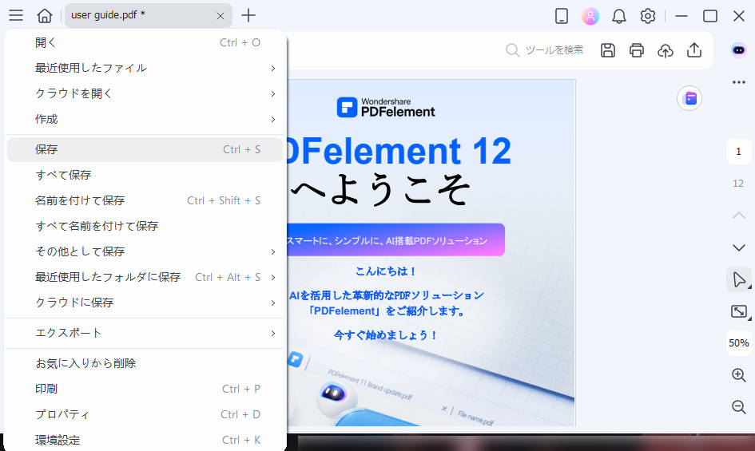Open the AI assistant robot icon
Image resolution: width=755 pixels, height=451 pixels.
tap(739, 50)
